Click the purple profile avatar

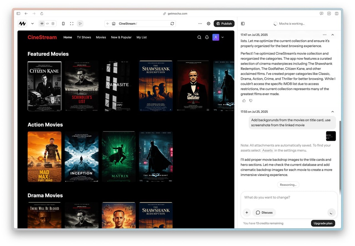pos(216,37)
